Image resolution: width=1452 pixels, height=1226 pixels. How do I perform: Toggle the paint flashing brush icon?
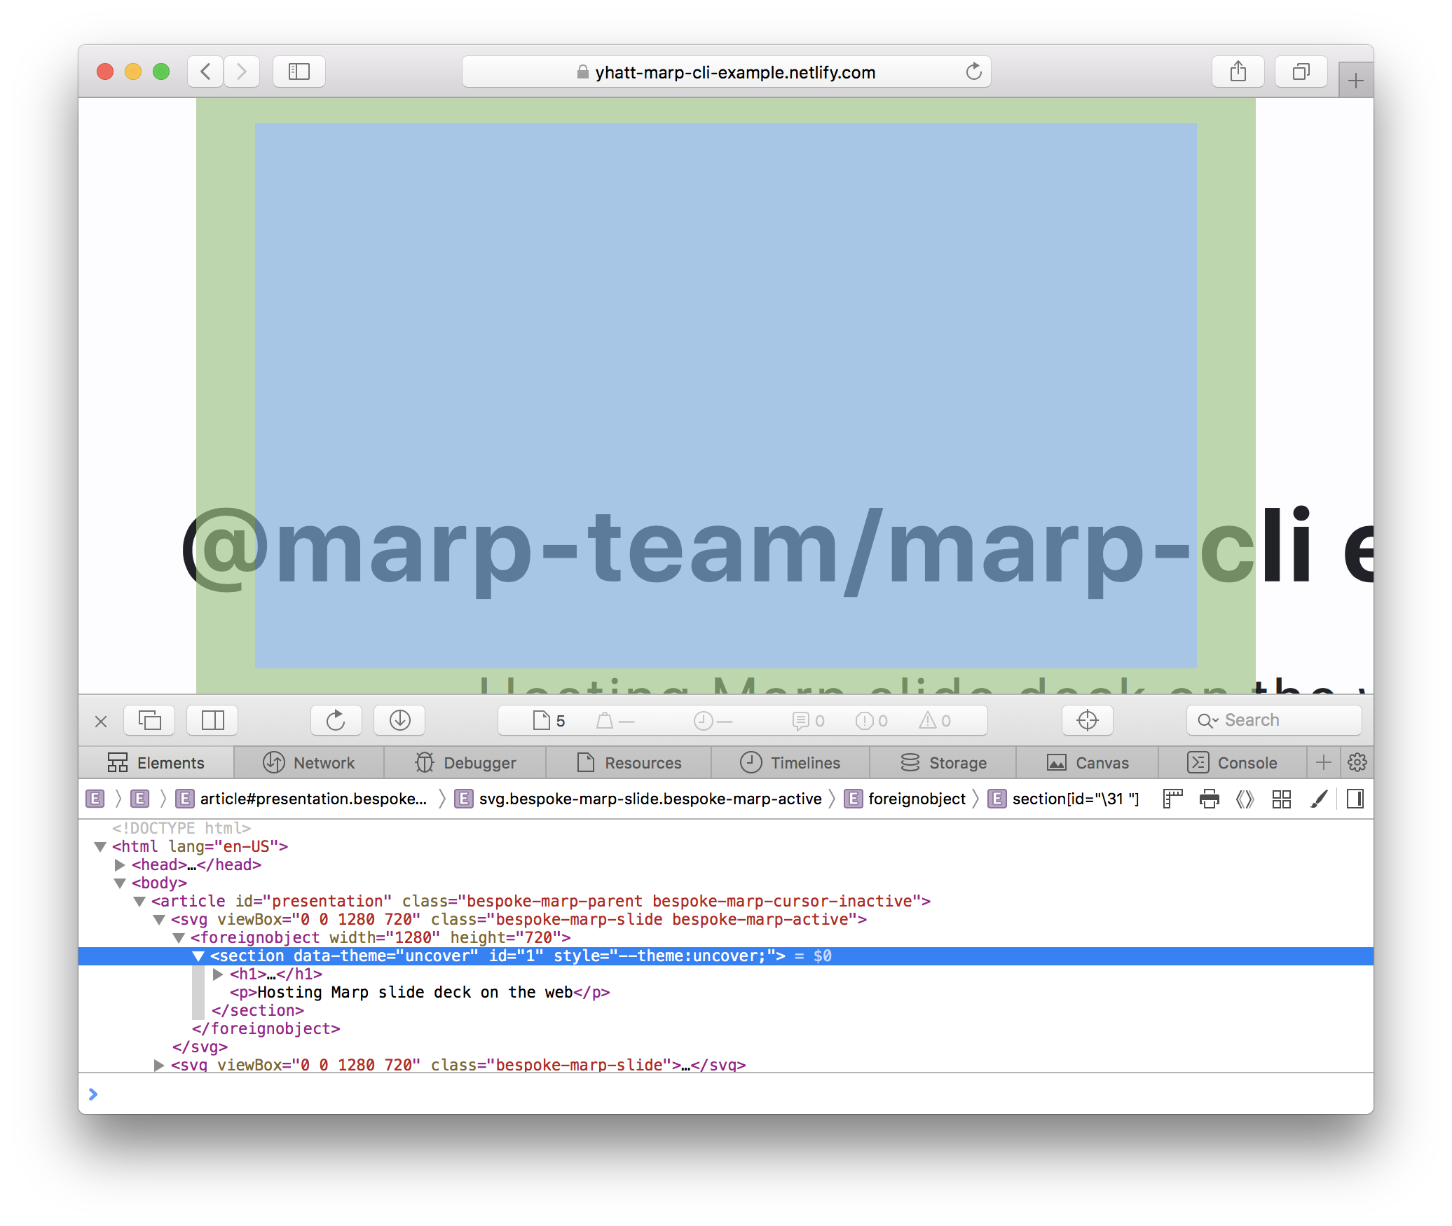coord(1318,799)
